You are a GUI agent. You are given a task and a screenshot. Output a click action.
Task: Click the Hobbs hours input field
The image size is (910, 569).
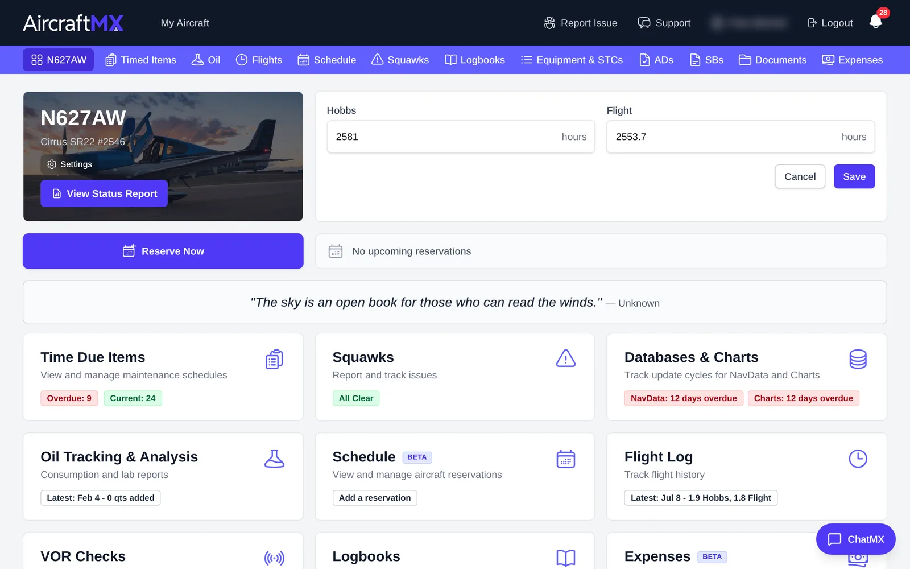tap(461, 137)
